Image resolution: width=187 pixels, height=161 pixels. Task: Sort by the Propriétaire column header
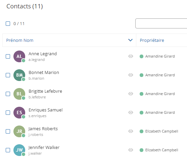pyautogui.click(x=152, y=40)
